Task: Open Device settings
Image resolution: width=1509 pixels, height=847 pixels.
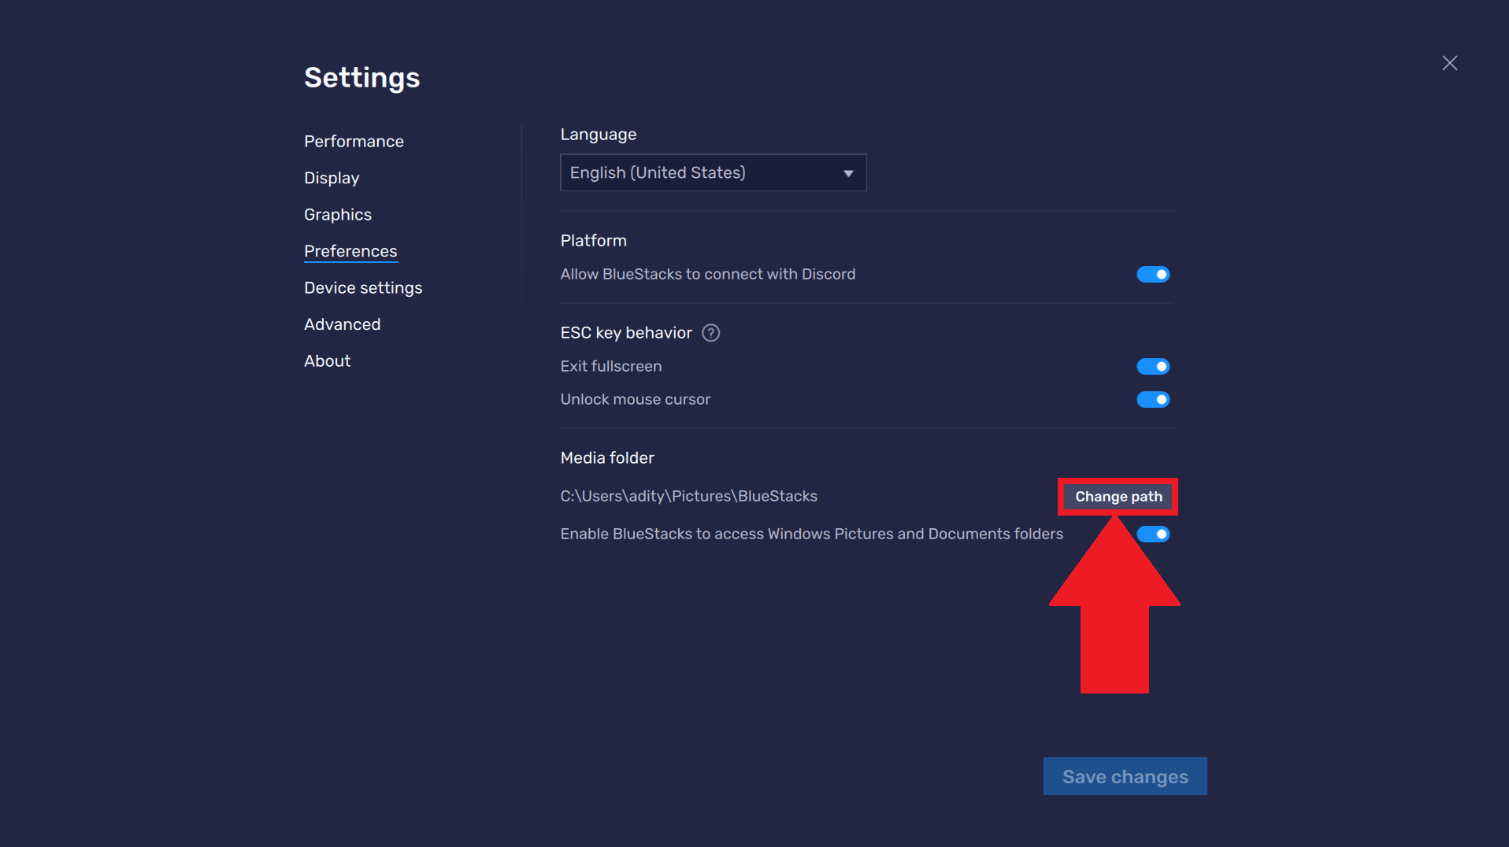Action: click(x=363, y=287)
